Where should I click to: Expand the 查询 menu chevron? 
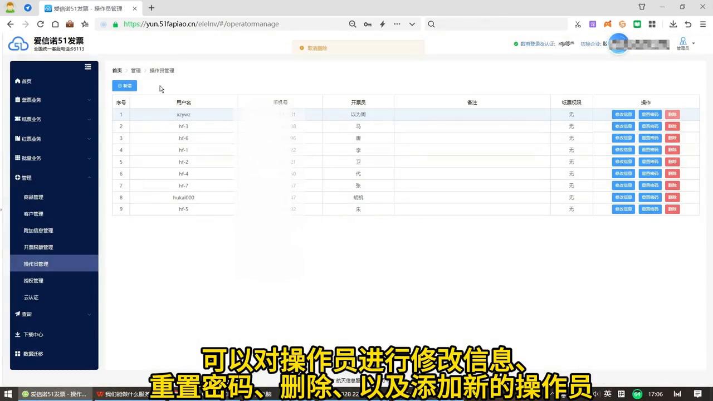click(89, 314)
